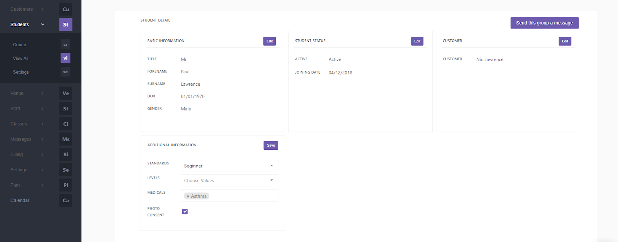Image resolution: width=618 pixels, height=242 pixels.
Task: Expand the Billing menu chevron
Action: coord(42,154)
